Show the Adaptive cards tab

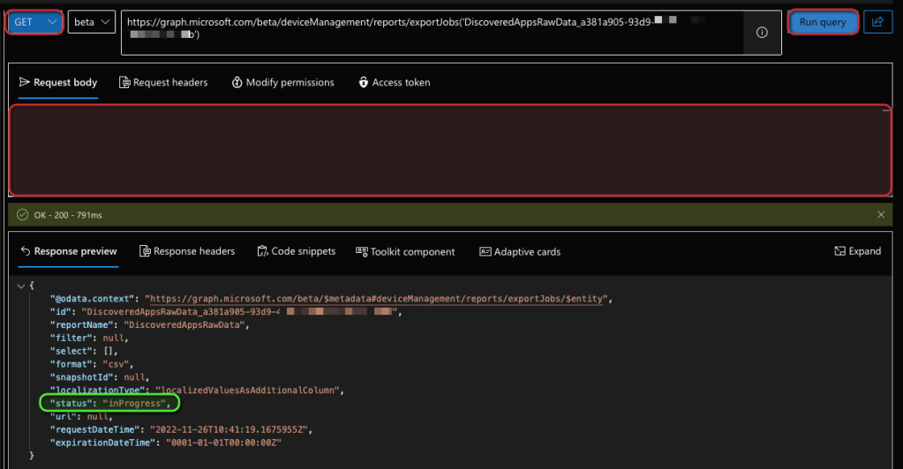tap(519, 251)
